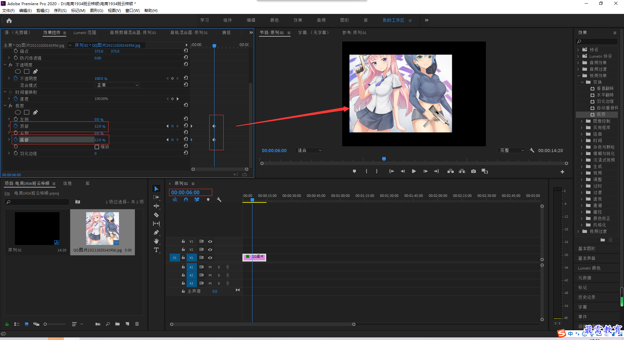624x340 pixels.
Task: Expand the 音频效果 folder
Action: 578,63
